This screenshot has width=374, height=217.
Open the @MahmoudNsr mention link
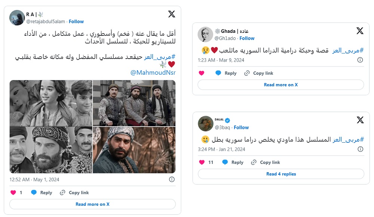click(153, 72)
